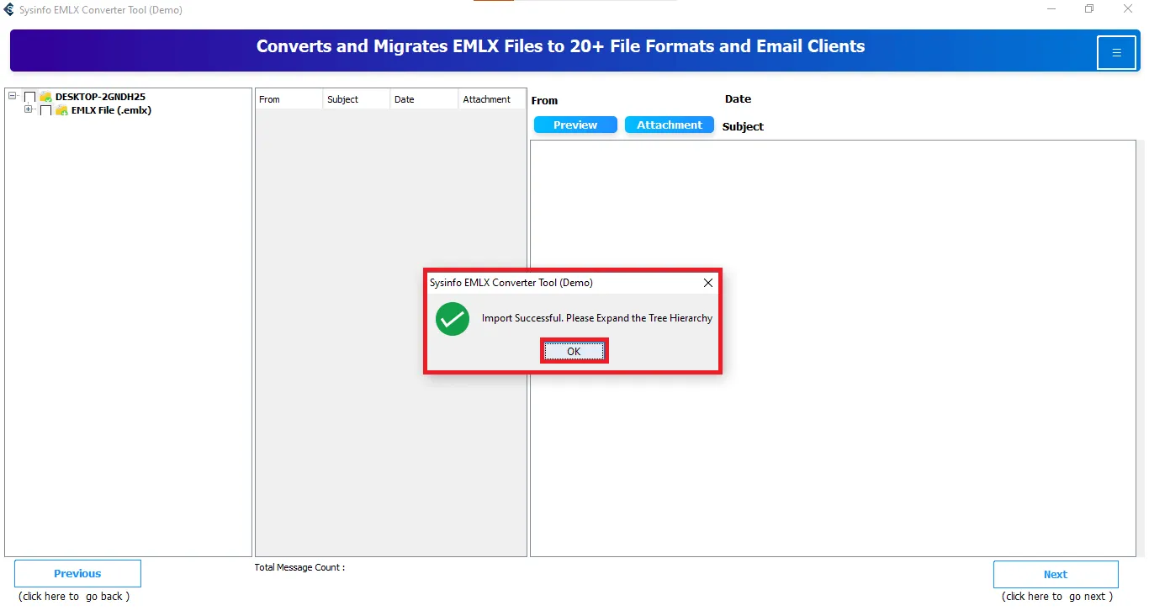
Task: Go back with the Previous button
Action: click(x=77, y=573)
